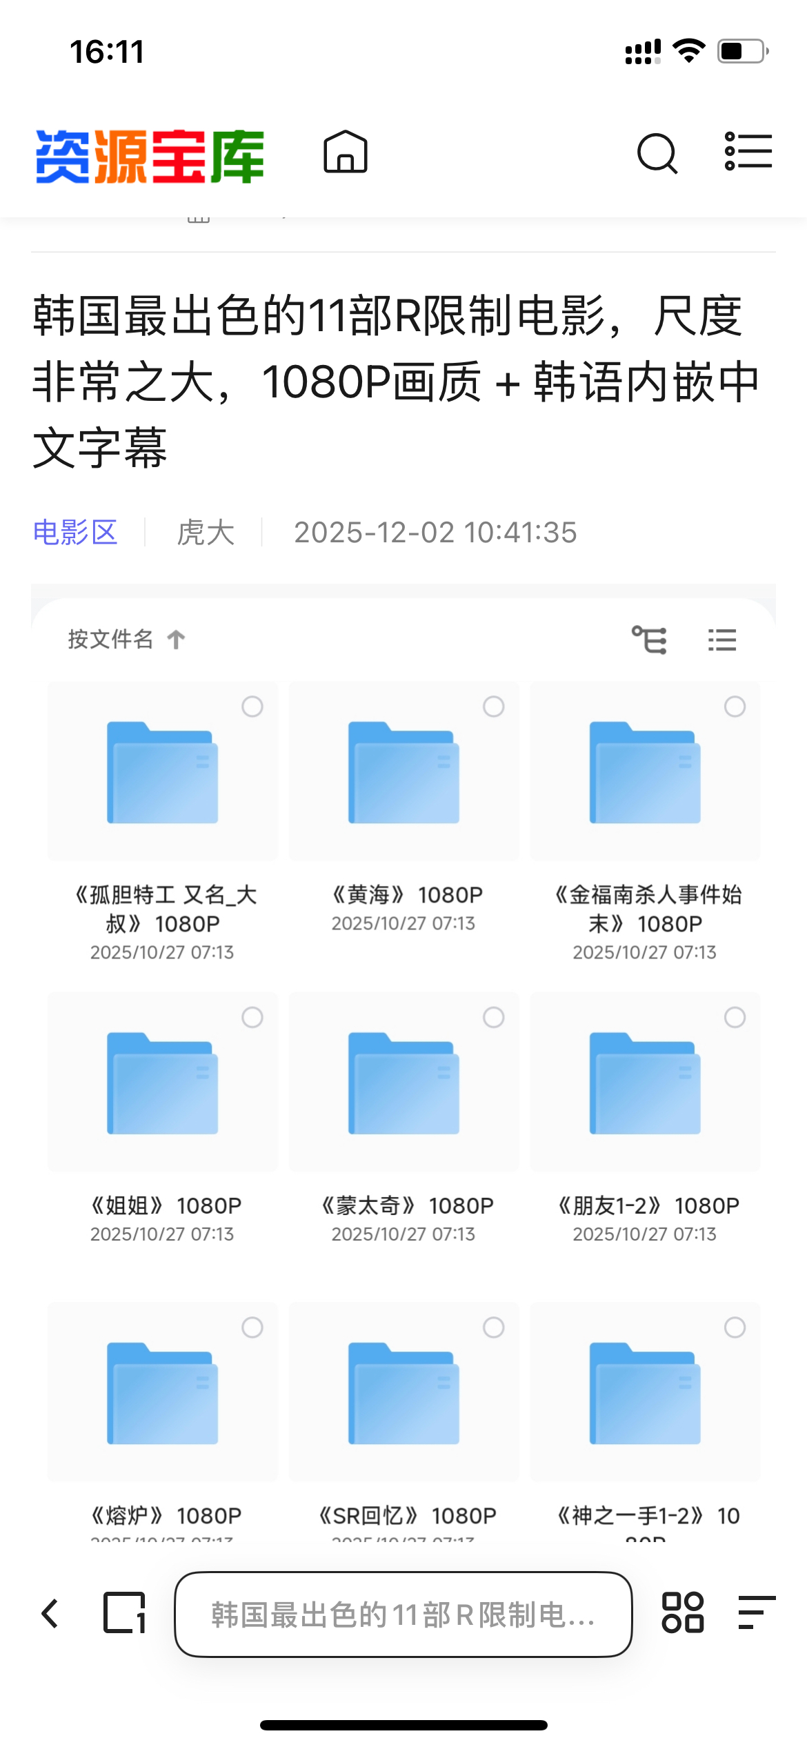Image resolution: width=807 pixels, height=1747 pixels.
Task: Open browser tabs switcher icon
Action: click(x=124, y=1613)
